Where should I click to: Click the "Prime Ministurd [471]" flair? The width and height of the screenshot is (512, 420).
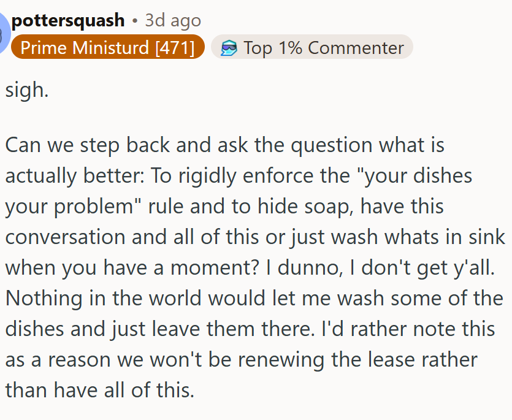108,48
